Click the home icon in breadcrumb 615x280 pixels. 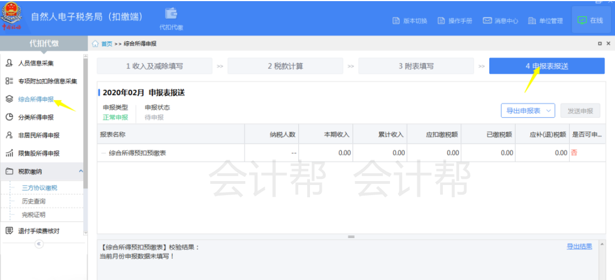(x=96, y=44)
